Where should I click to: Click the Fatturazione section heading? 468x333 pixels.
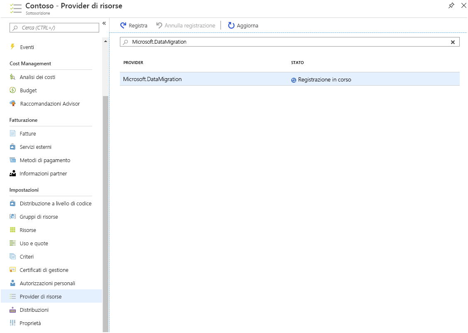click(x=23, y=120)
